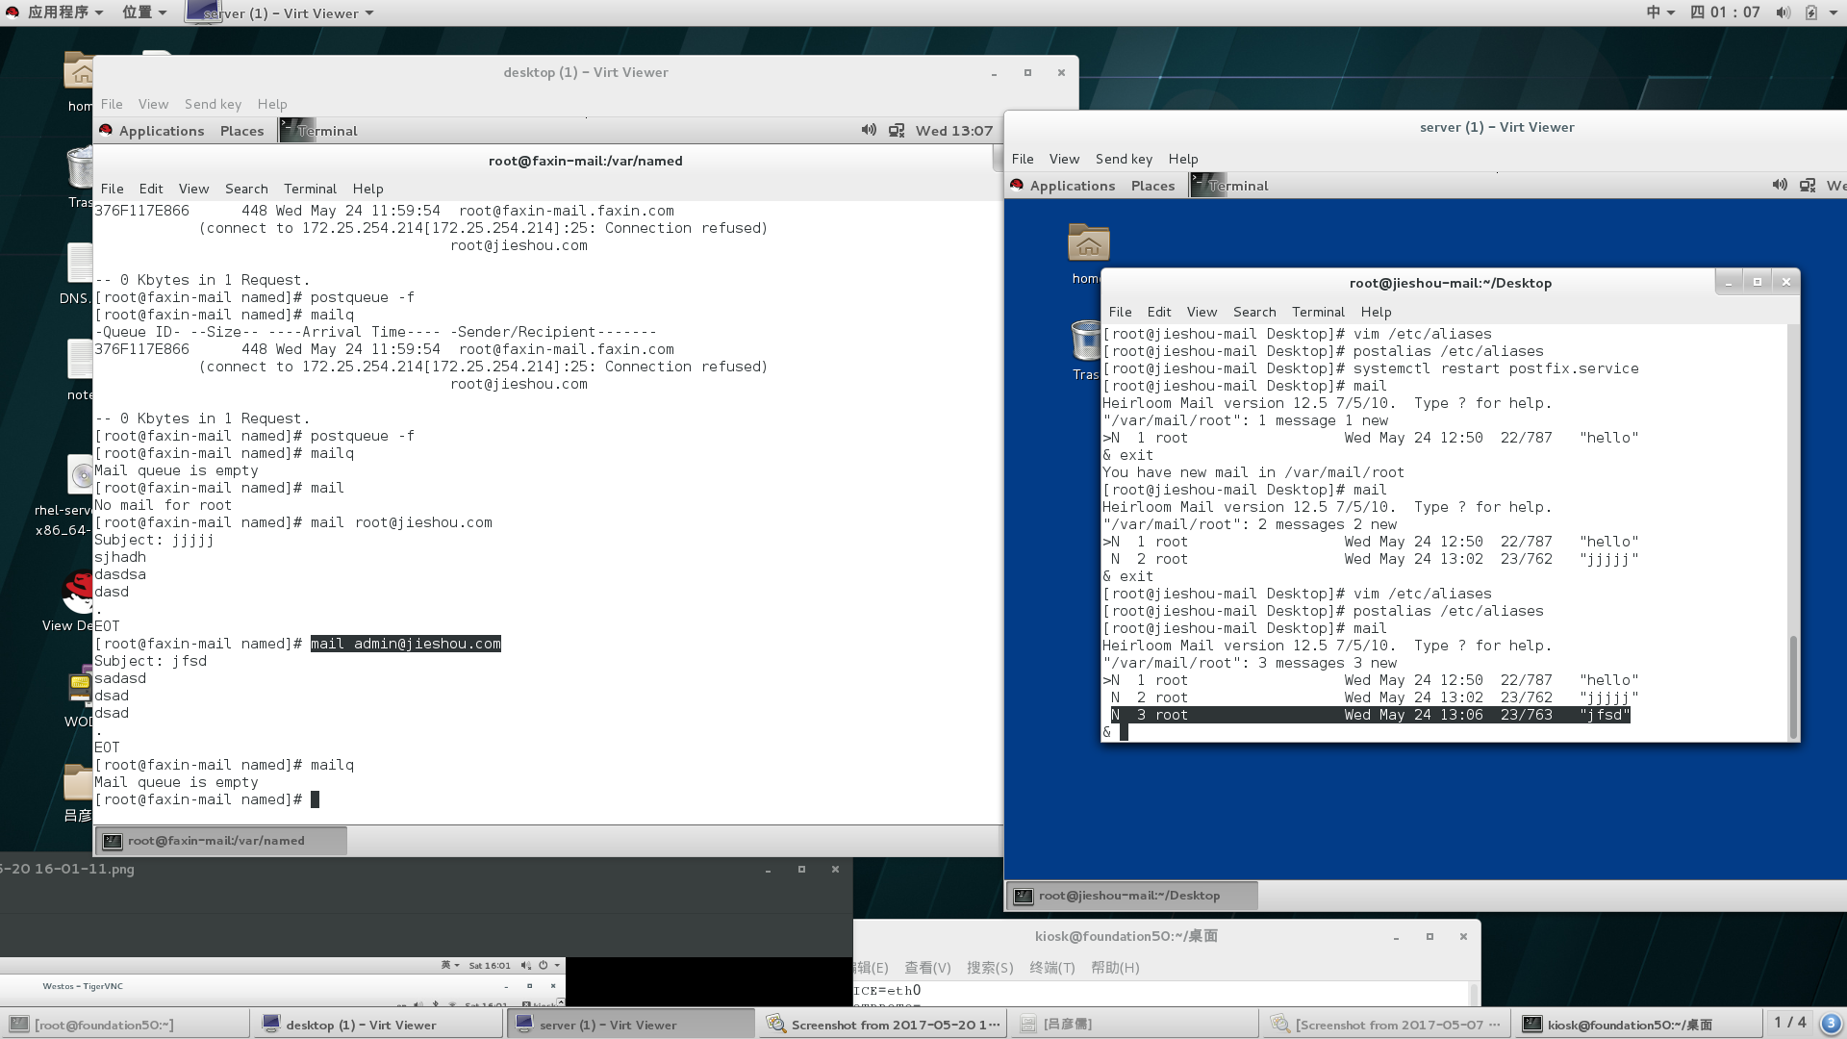Open Places menu in desktop guest panel

[241, 131]
